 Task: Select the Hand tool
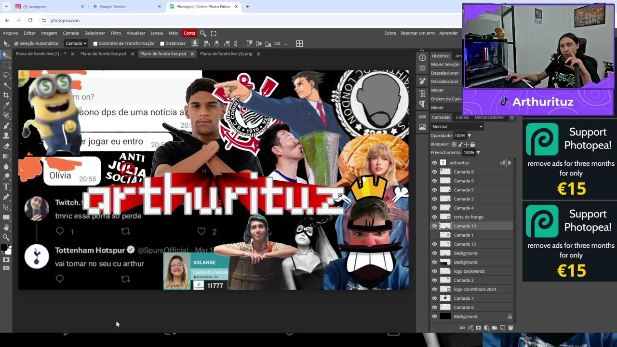(x=6, y=227)
